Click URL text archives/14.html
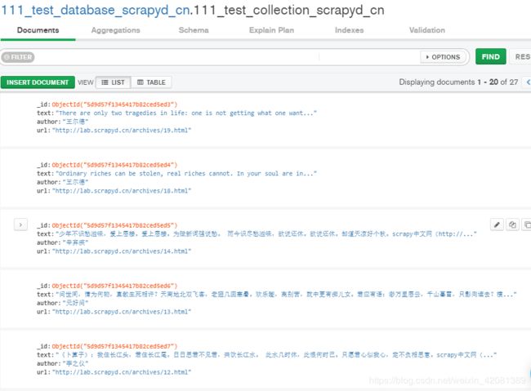 122,251
